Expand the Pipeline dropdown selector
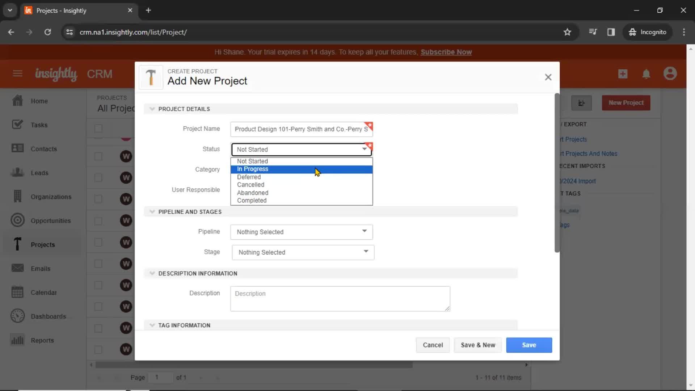695x391 pixels. tap(365, 232)
